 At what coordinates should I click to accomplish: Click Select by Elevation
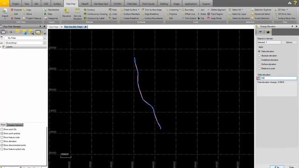239,18
